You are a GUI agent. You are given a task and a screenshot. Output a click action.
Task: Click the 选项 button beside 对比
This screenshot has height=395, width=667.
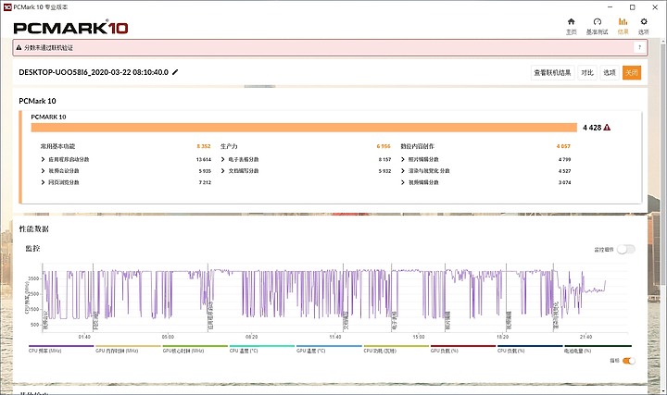[x=610, y=73]
